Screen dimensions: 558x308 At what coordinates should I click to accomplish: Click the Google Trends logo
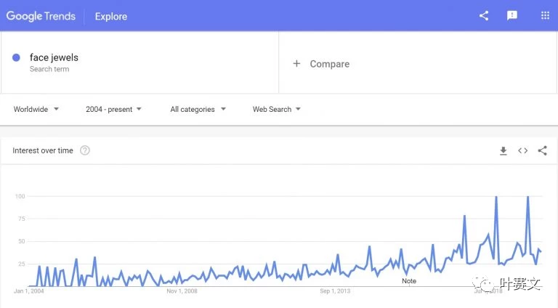click(x=41, y=16)
